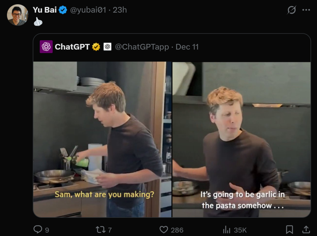Screen dimensions: 317x236
Task: Click the reply comment icon
Action: click(38, 230)
